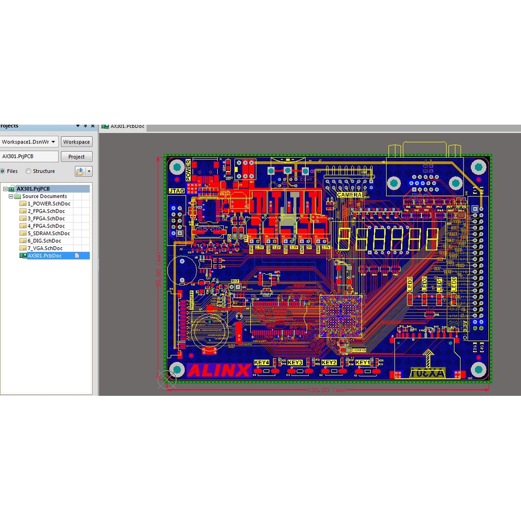This screenshot has height=521, width=521.
Task: Click the AX301.PrjPCB project field
Action: coord(29,157)
